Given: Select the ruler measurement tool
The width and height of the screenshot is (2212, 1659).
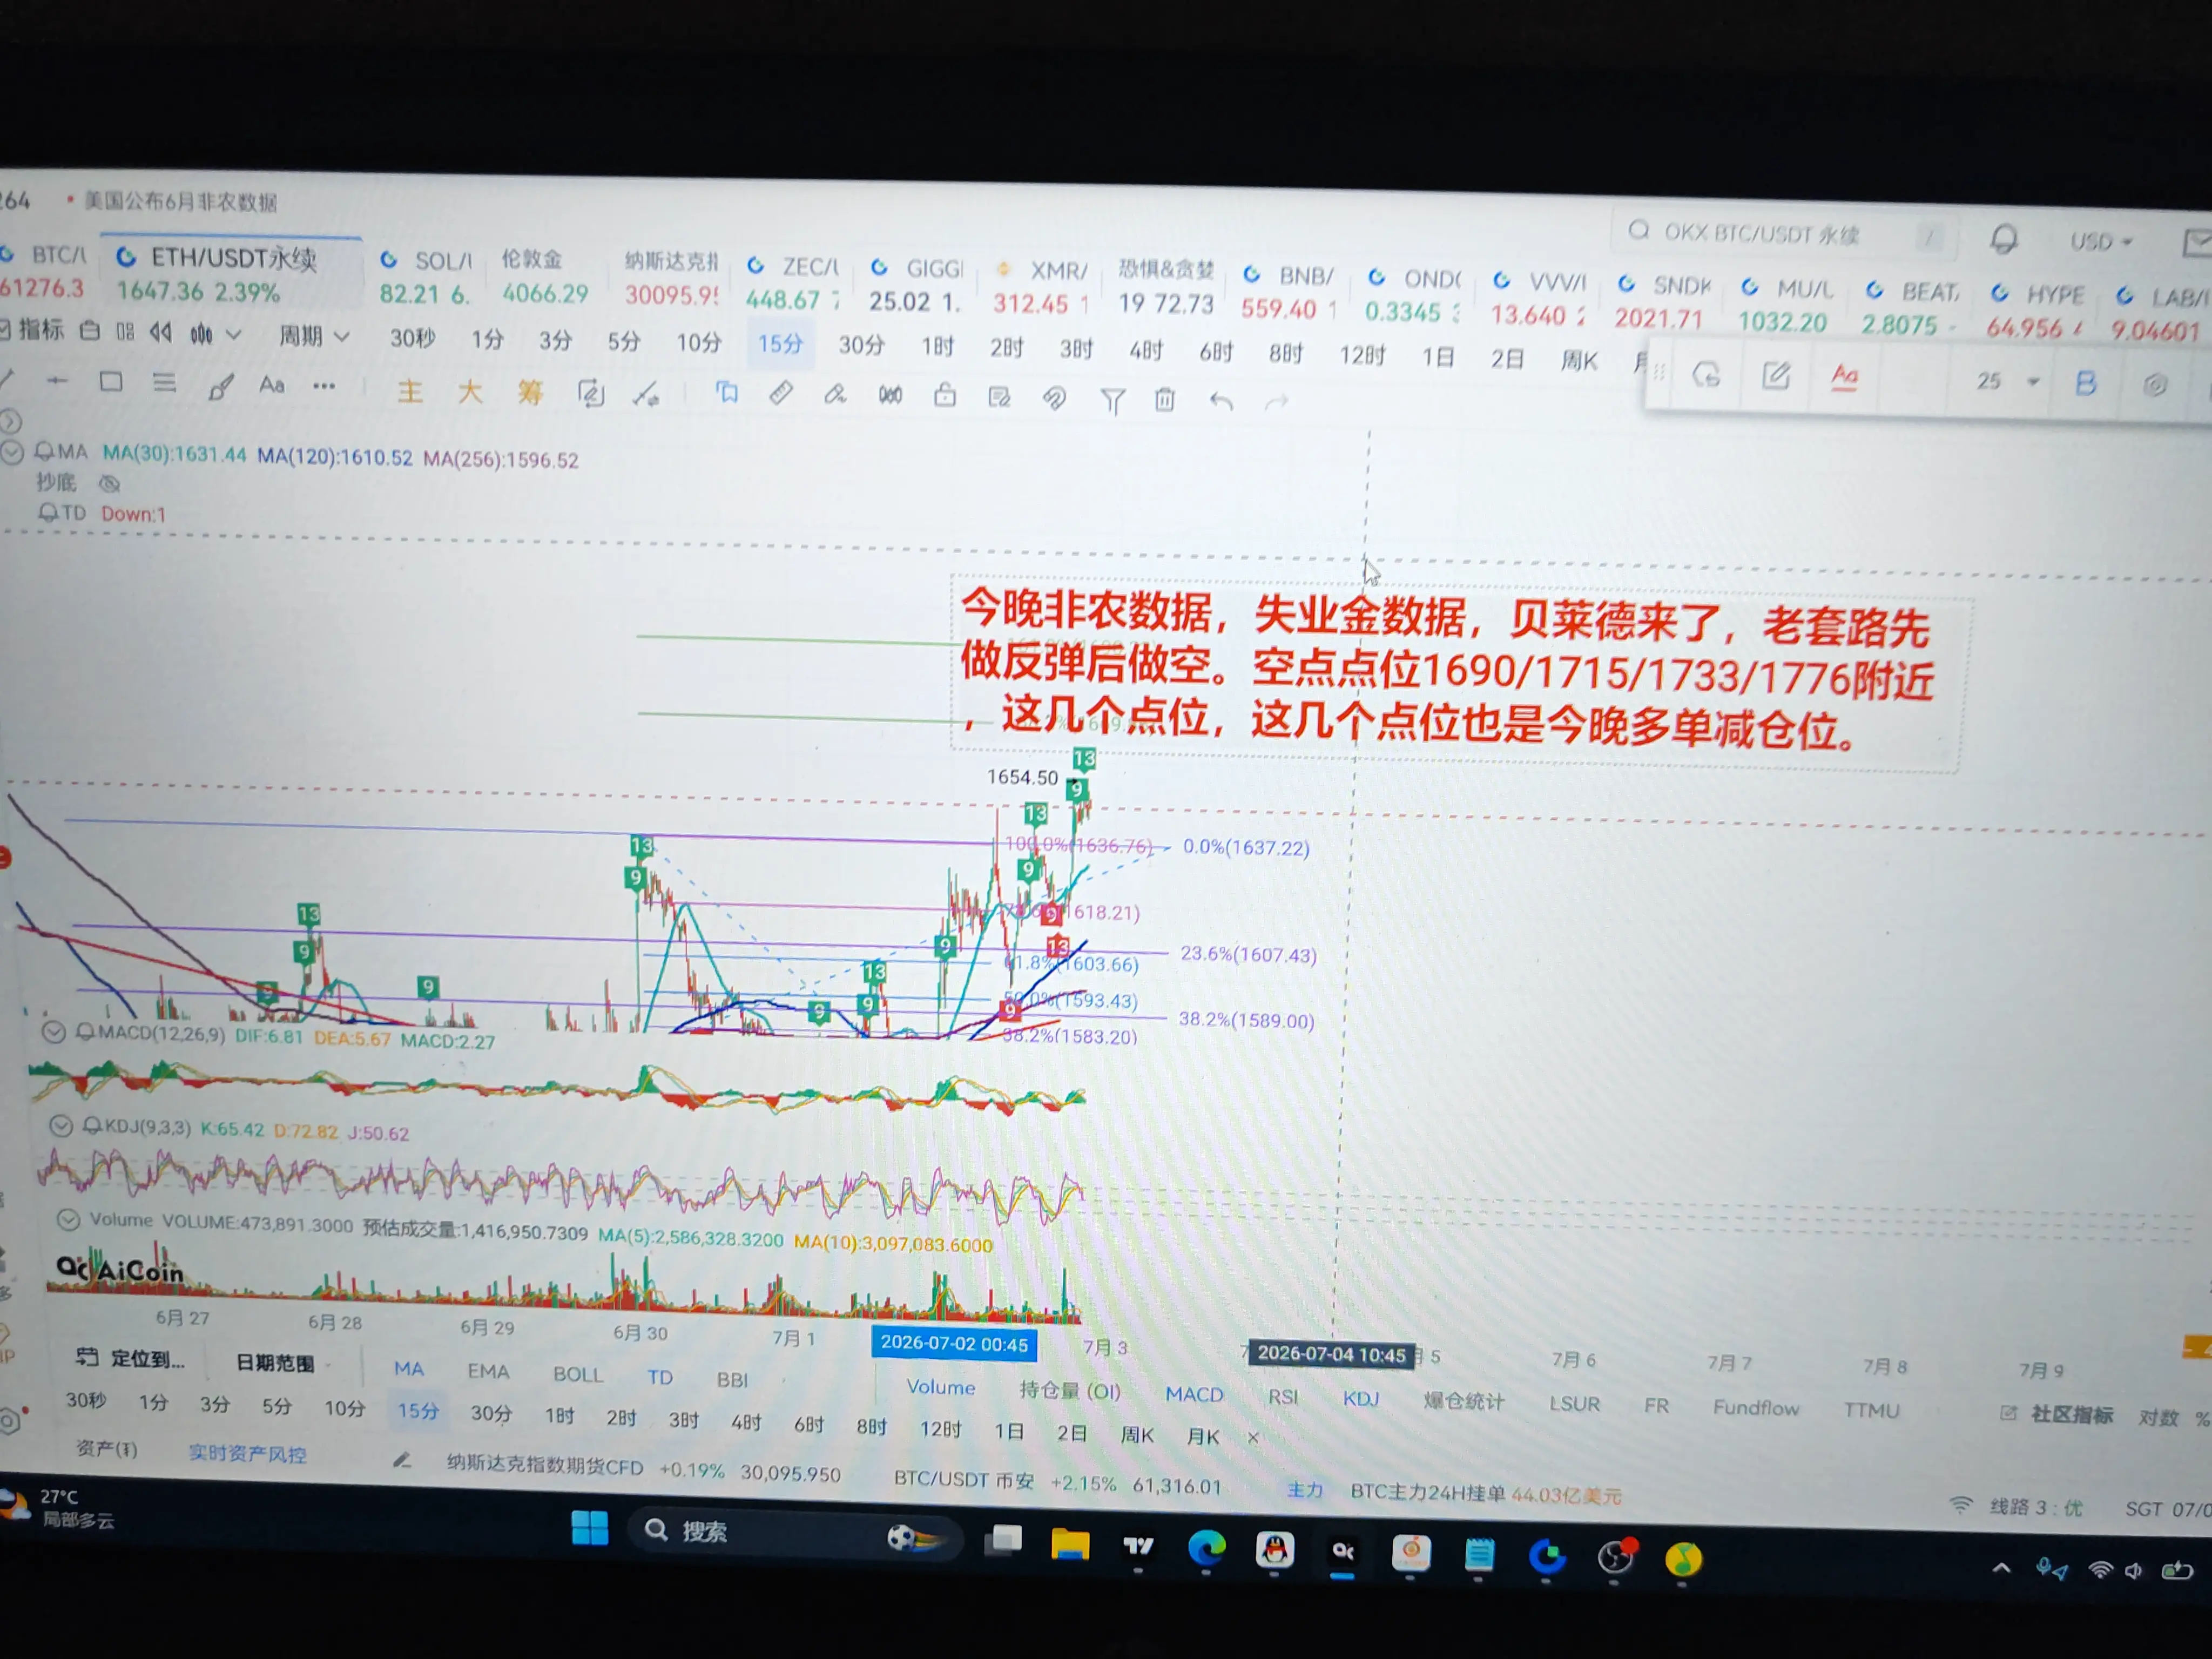Looking at the screenshot, I should 781,394.
